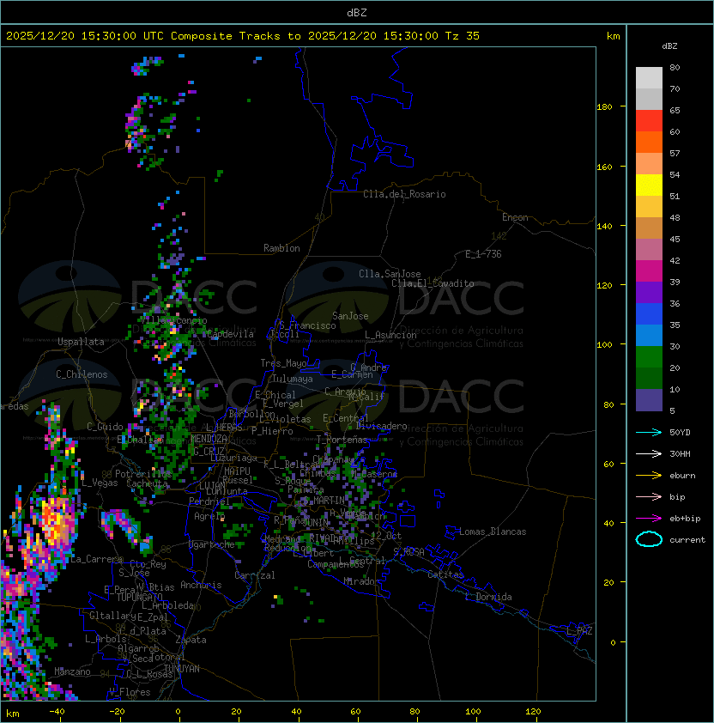Click the 'Mirador' map label
Screen dimensions: 714x723
pyautogui.click(x=362, y=581)
